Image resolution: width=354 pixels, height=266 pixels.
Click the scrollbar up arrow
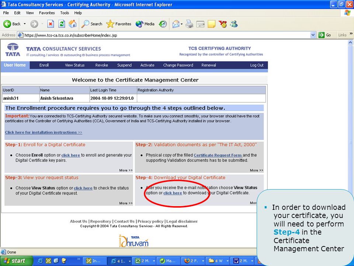[x=350, y=42]
